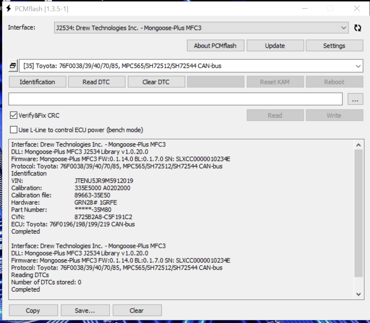Run ECU Identification
Screen dimensions: 370x323
37,82
